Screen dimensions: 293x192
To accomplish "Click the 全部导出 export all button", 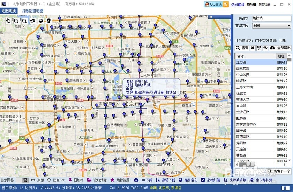I will click(x=280, y=48).
